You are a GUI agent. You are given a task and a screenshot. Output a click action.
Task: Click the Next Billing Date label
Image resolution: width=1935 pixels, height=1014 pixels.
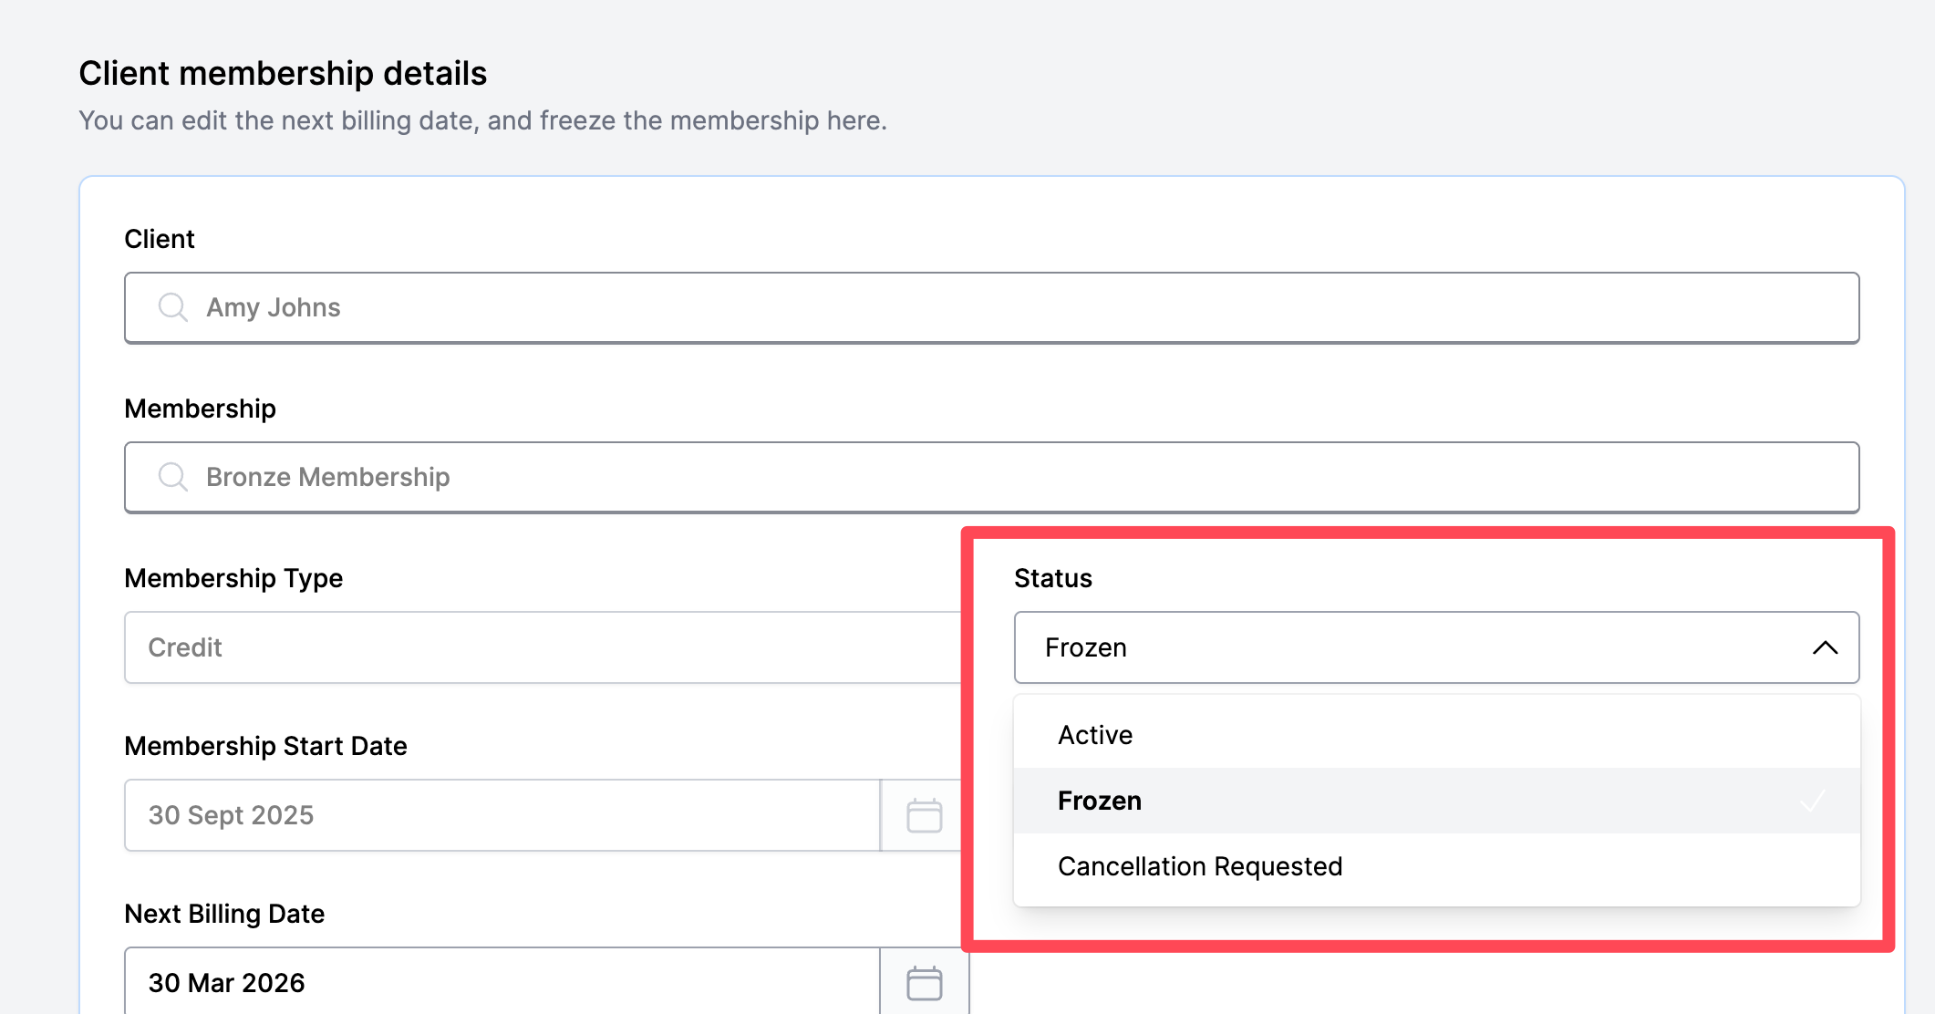[x=224, y=914]
